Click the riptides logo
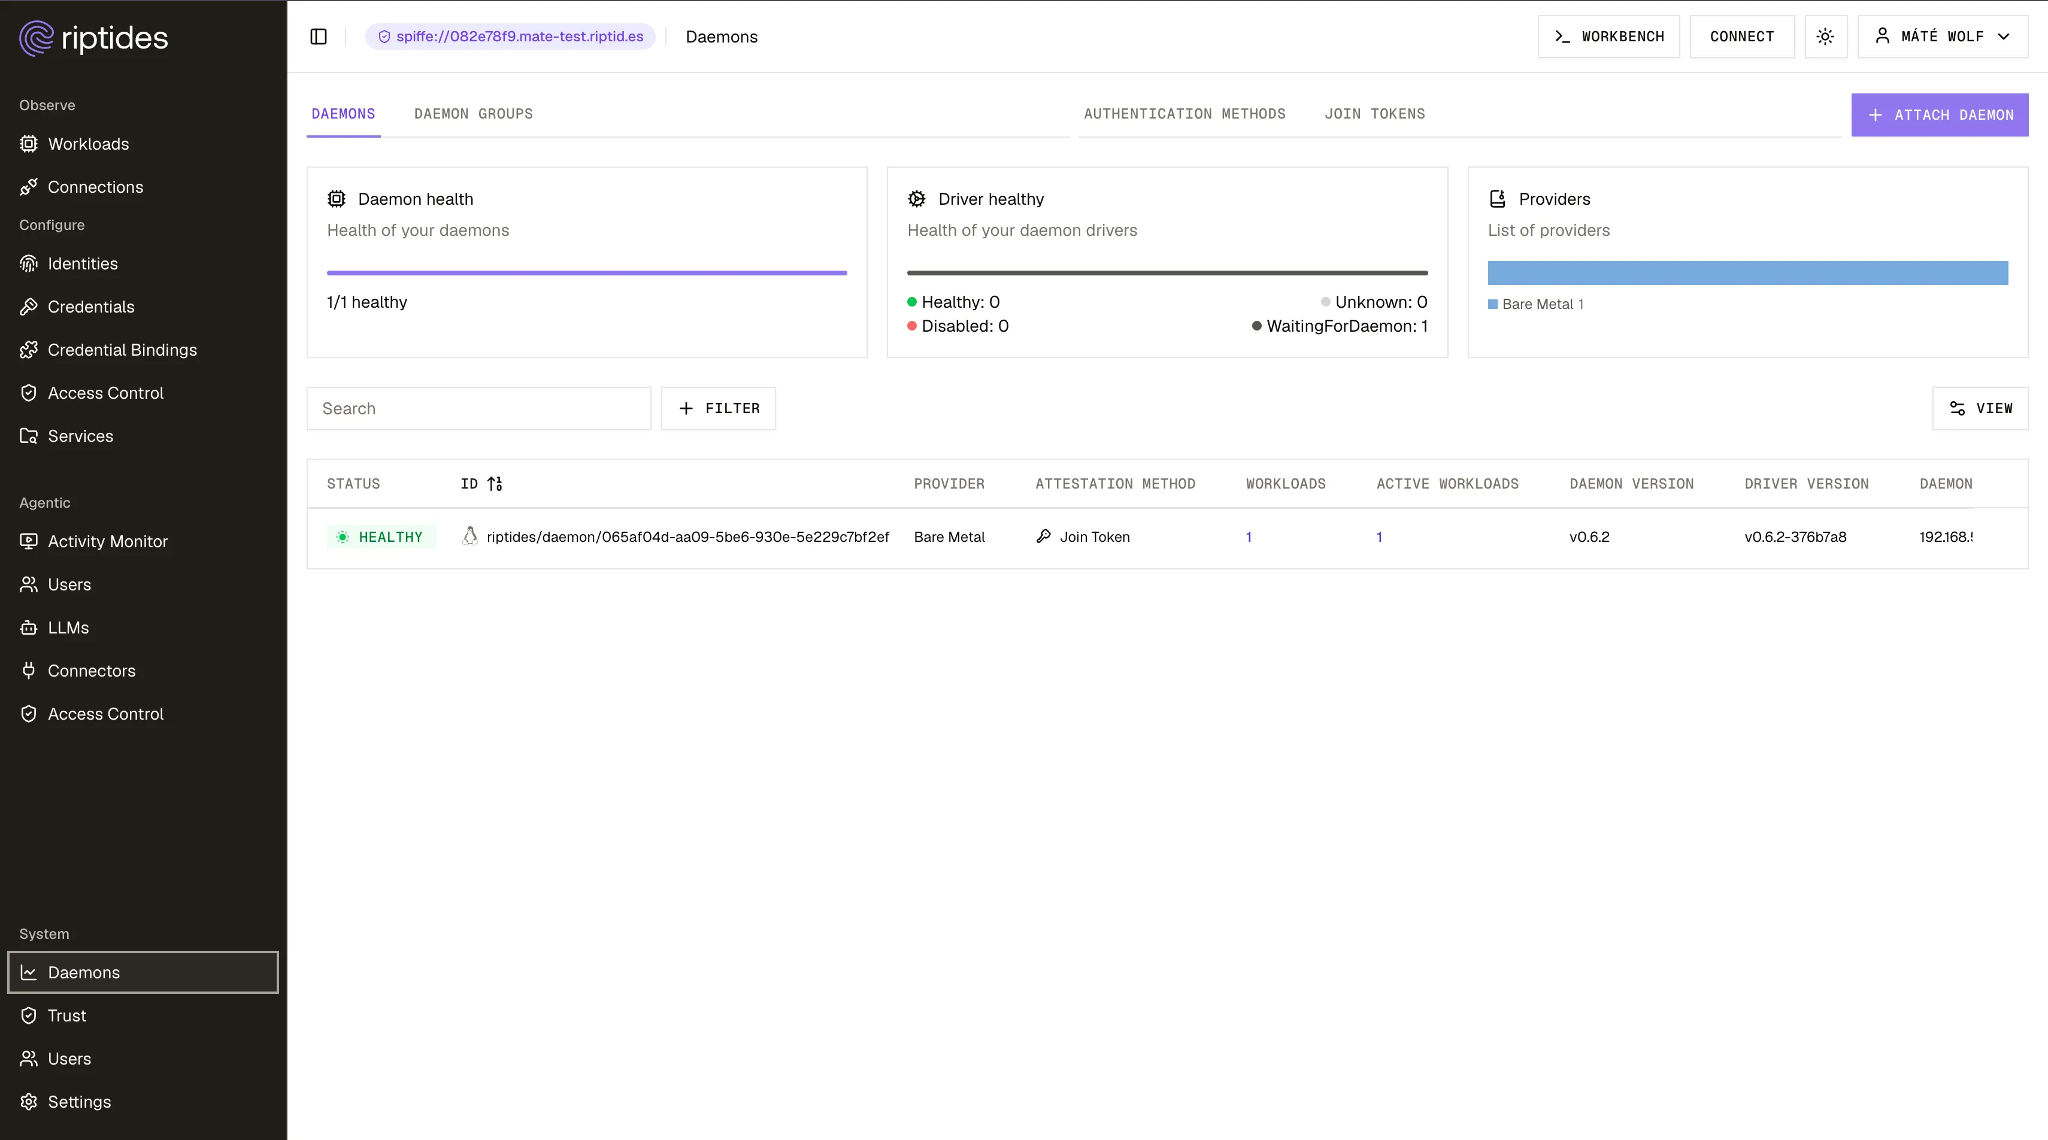2048x1140 pixels. coord(94,38)
